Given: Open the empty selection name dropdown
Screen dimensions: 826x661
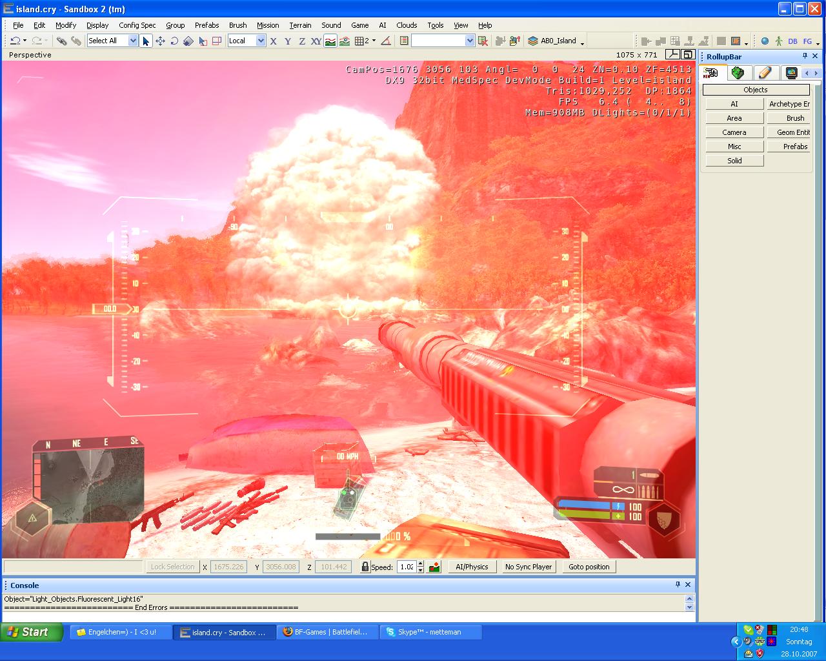Looking at the screenshot, I should (470, 41).
